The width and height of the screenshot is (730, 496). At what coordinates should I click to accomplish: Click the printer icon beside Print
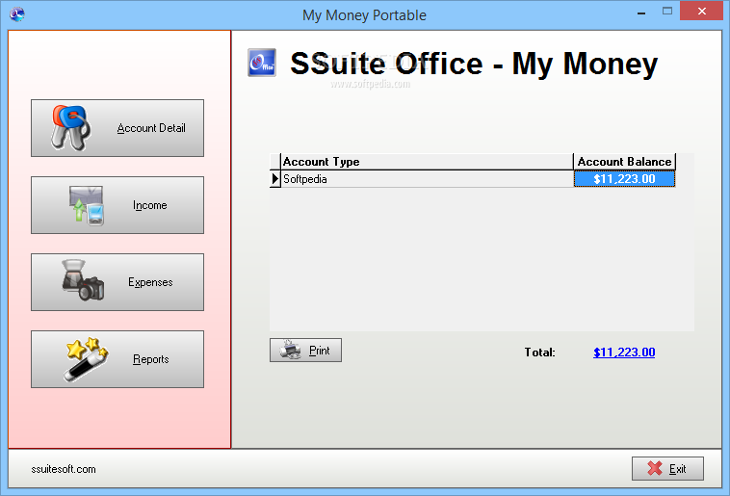pyautogui.click(x=289, y=351)
